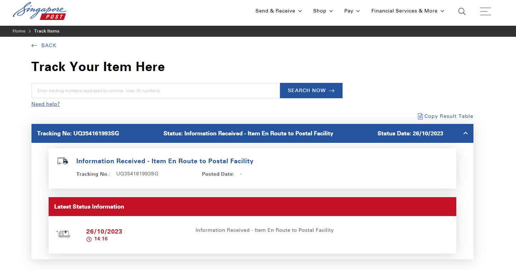Click blue header Status: Information Received text
The height and width of the screenshot is (270, 516).
[248, 134]
